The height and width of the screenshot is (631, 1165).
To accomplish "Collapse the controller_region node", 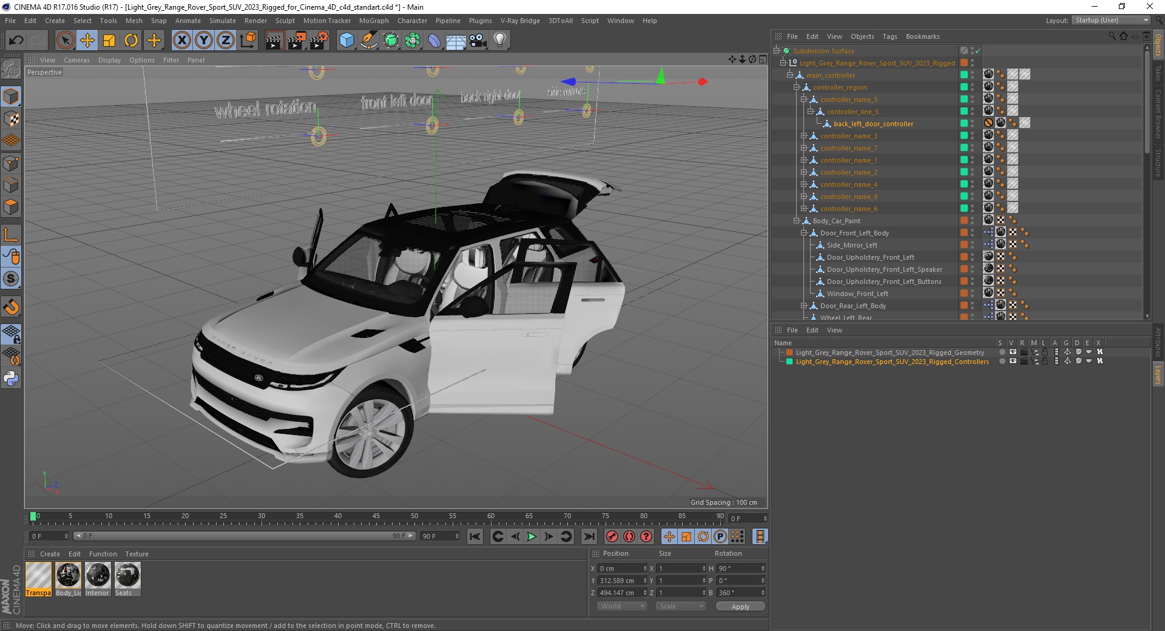I will pos(797,87).
